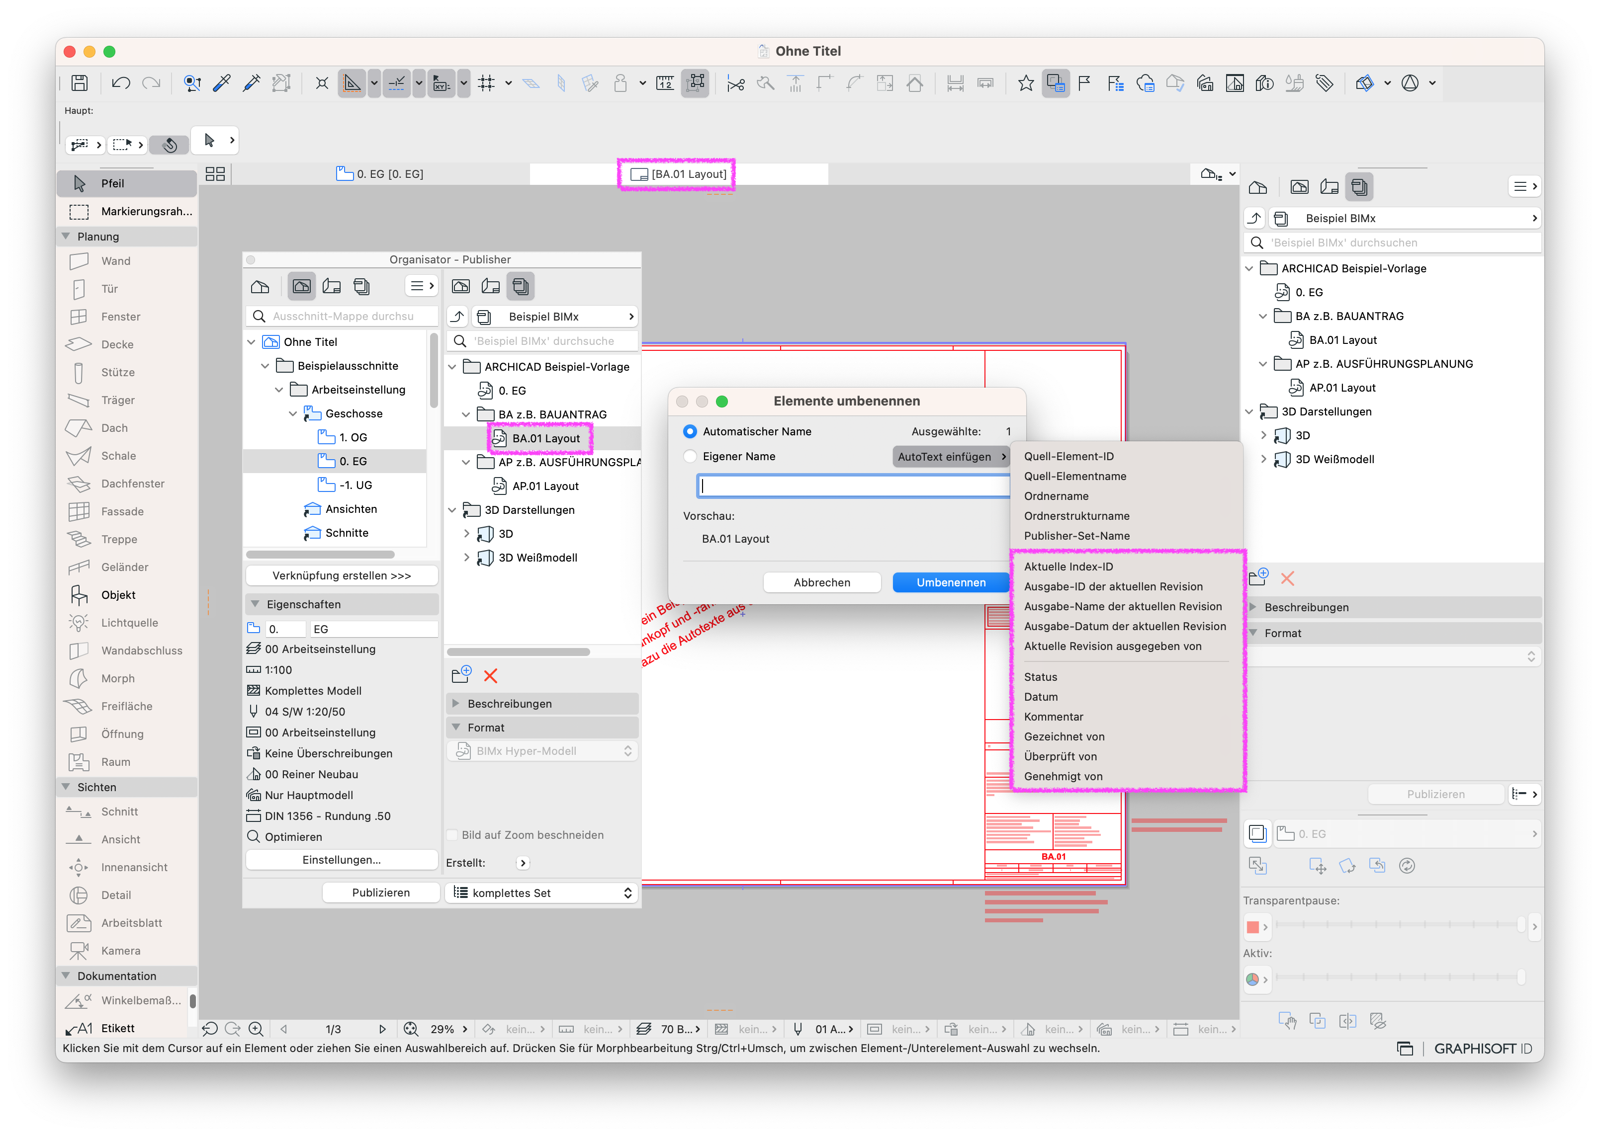Choose Publisher-Set-Name from AutoText menu

coord(1076,536)
